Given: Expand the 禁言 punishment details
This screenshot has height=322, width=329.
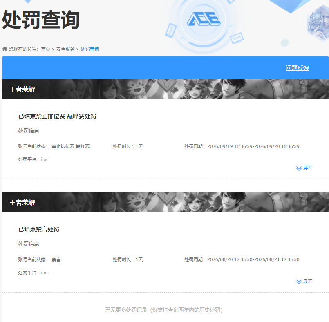Looking at the screenshot, I should (304, 281).
